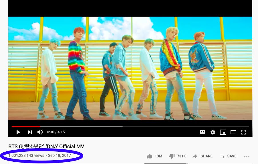Dislike the video thumbs down
Screen dimensions: 258x164
tap(172, 156)
